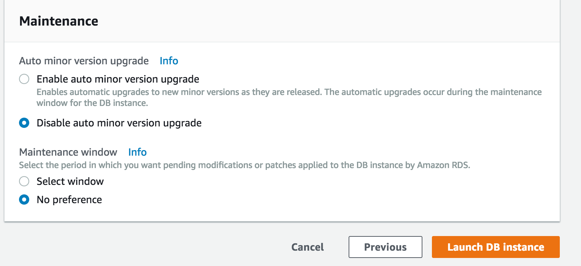Click the 'Auto minor version upgrade' field label

pos(84,61)
